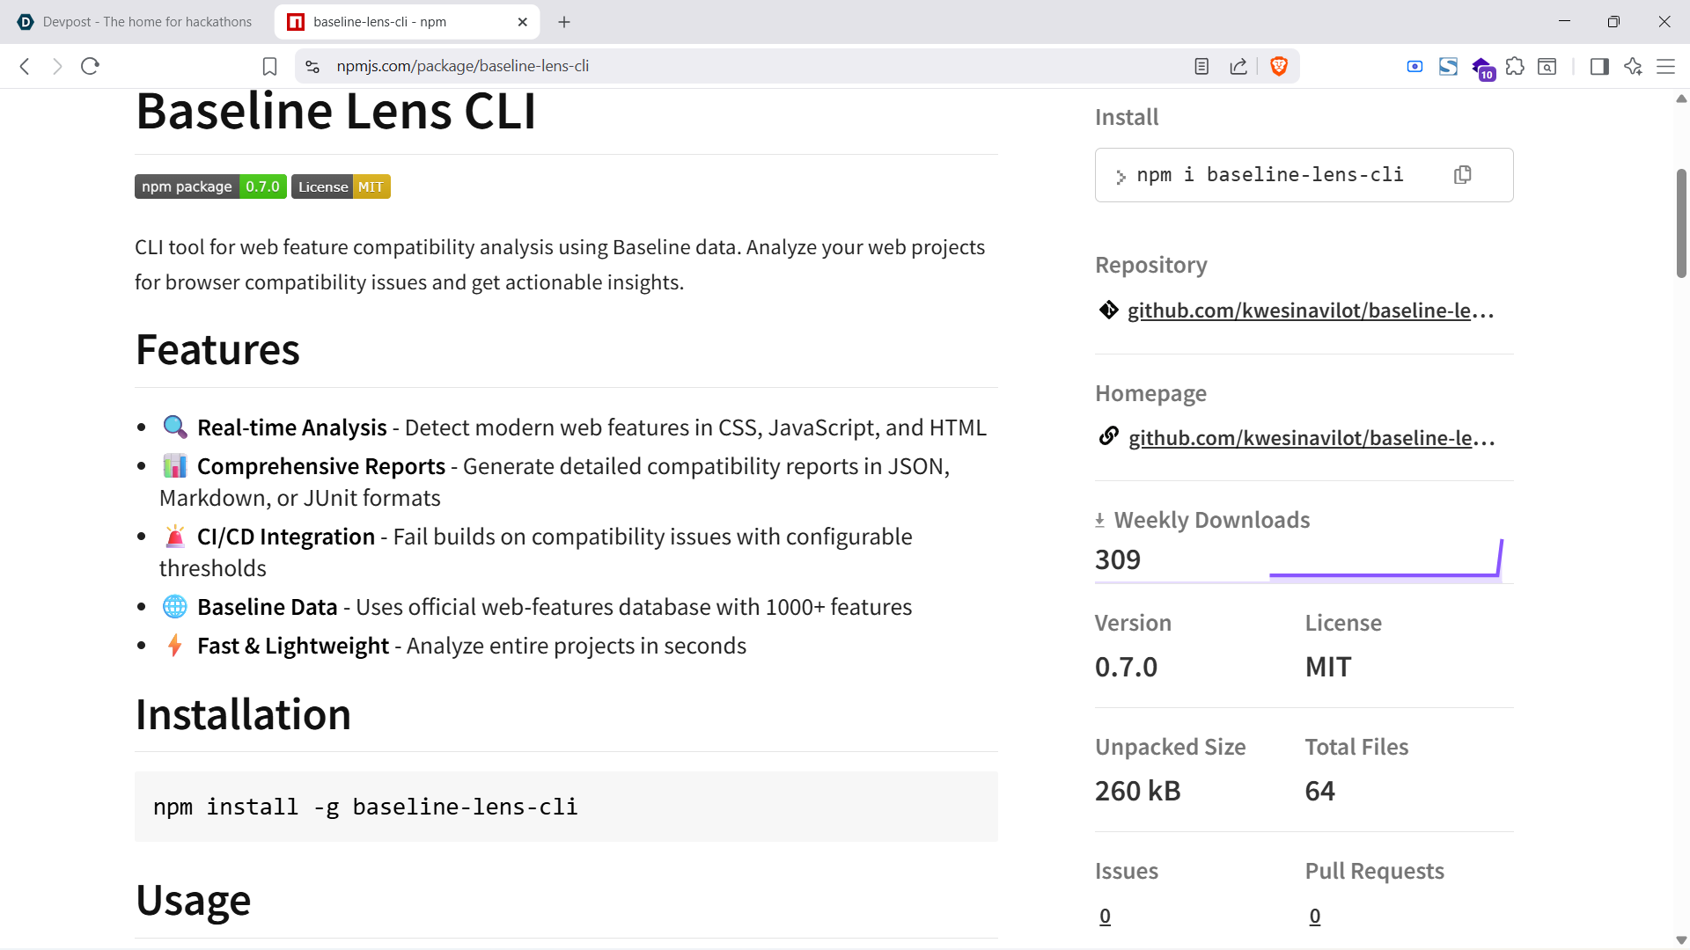Screen dimensions: 1690x950
Task: Bookmark this page with bookmark icon
Action: [x=270, y=66]
